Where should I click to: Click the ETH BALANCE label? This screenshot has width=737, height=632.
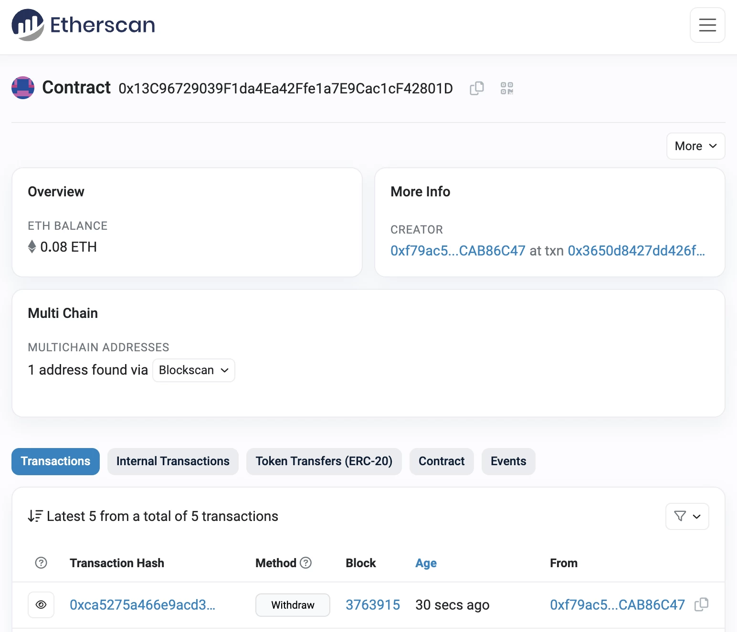click(67, 226)
